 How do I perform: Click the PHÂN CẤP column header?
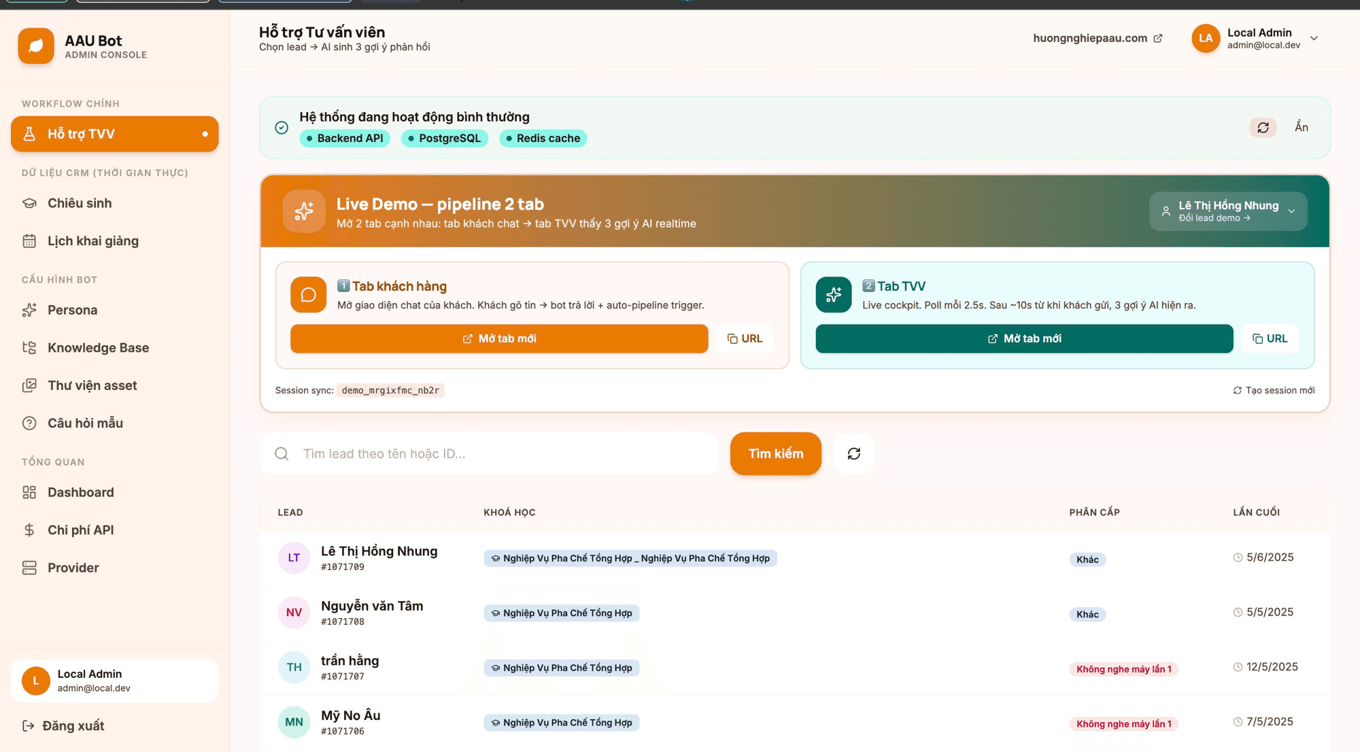point(1094,512)
